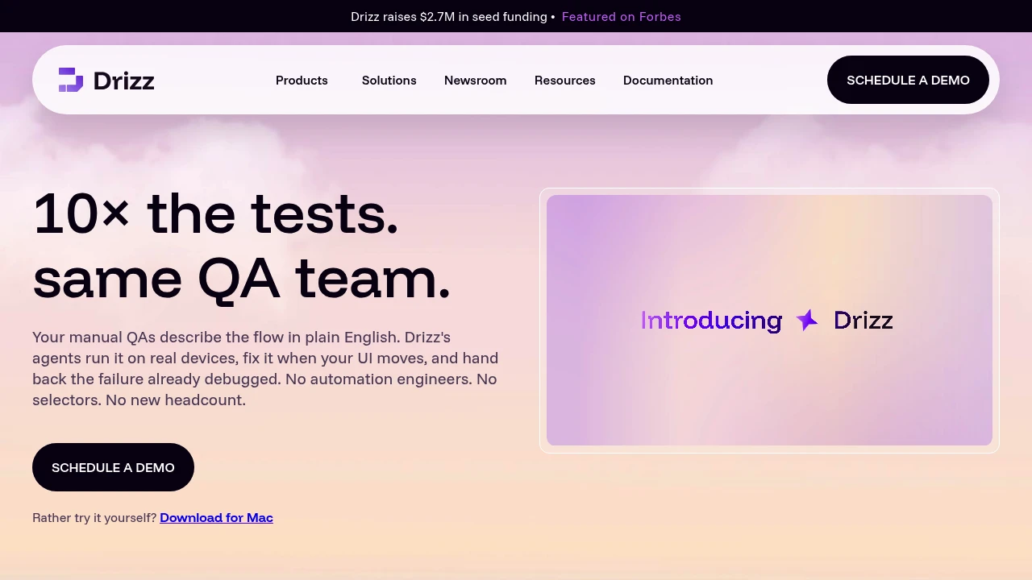Play the Introducing Drizz video
The height and width of the screenshot is (580, 1032).
pyautogui.click(x=769, y=321)
